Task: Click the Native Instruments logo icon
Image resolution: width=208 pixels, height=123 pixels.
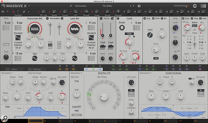Action: tap(195, 6)
